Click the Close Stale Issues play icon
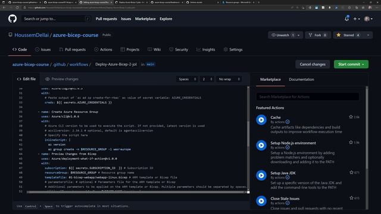381x214 pixels. 261,201
